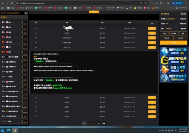Open the Chrome three-dot menu

[x=186, y=3]
